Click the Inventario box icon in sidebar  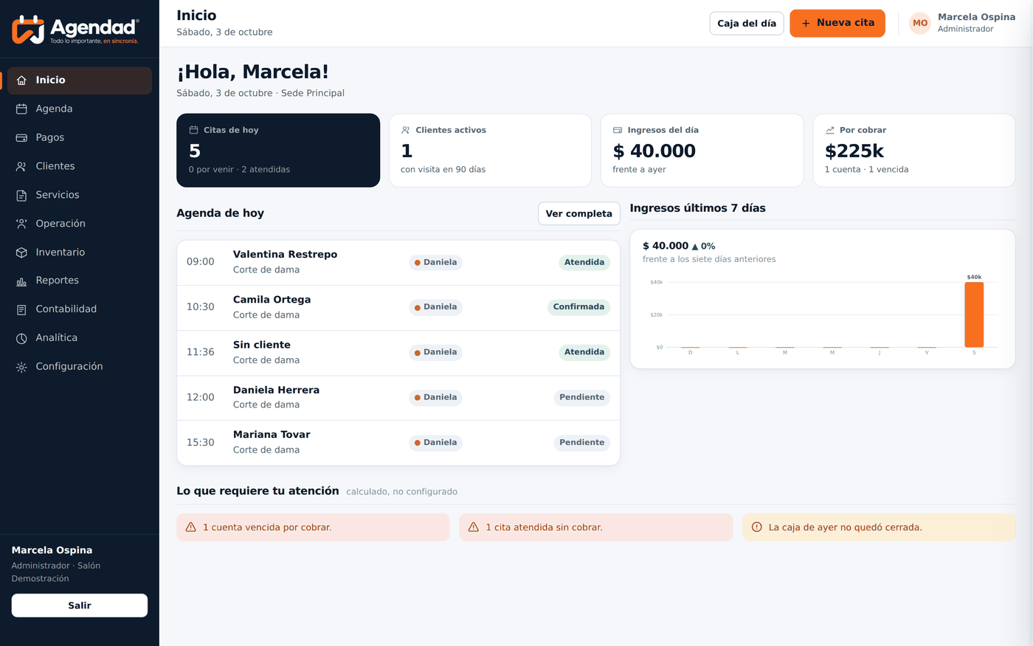coord(21,252)
